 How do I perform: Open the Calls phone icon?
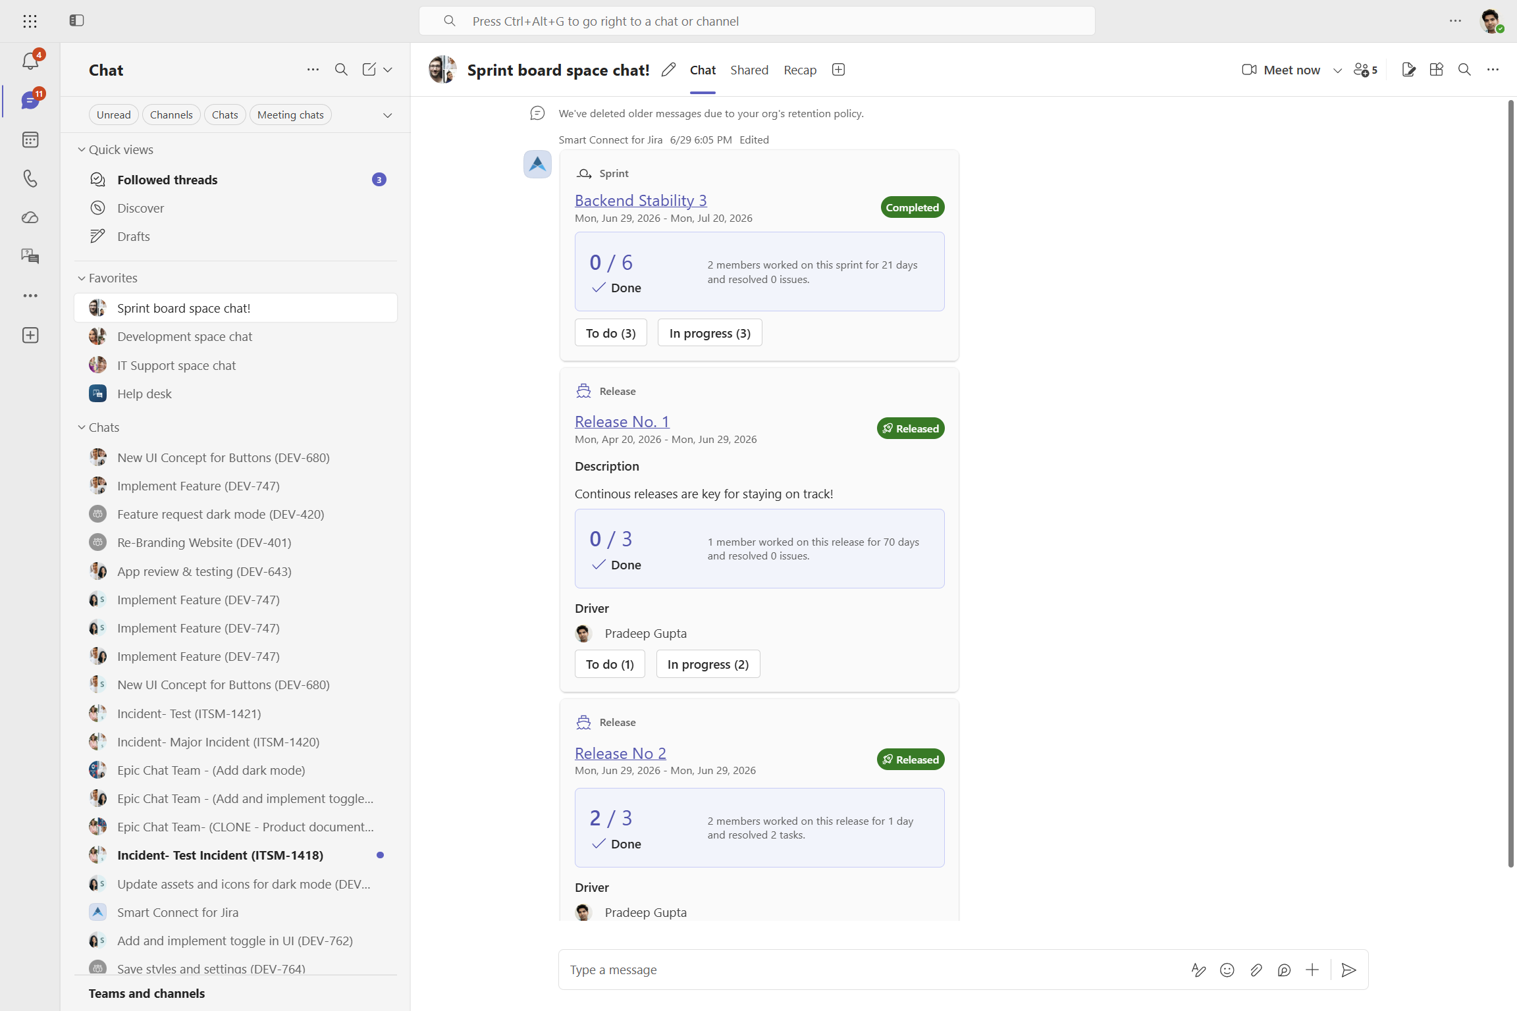click(30, 178)
